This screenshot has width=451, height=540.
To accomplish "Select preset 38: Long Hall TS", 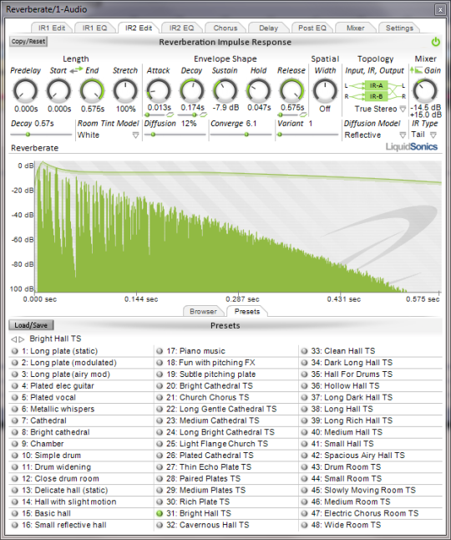I will click(371, 409).
